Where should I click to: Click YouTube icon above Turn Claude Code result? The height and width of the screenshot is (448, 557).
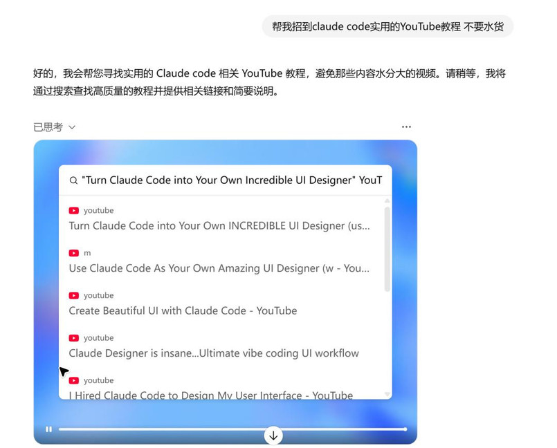73,210
